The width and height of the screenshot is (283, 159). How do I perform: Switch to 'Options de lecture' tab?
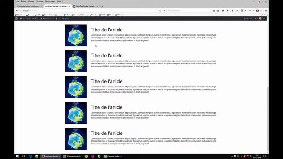click(x=29, y=6)
